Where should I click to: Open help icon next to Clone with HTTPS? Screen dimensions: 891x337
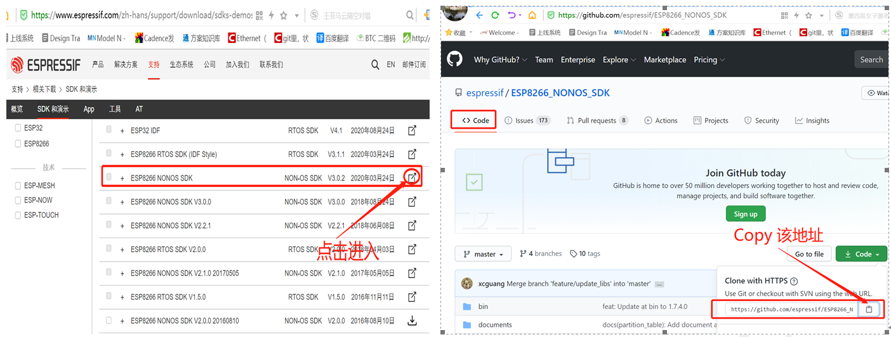point(794,281)
